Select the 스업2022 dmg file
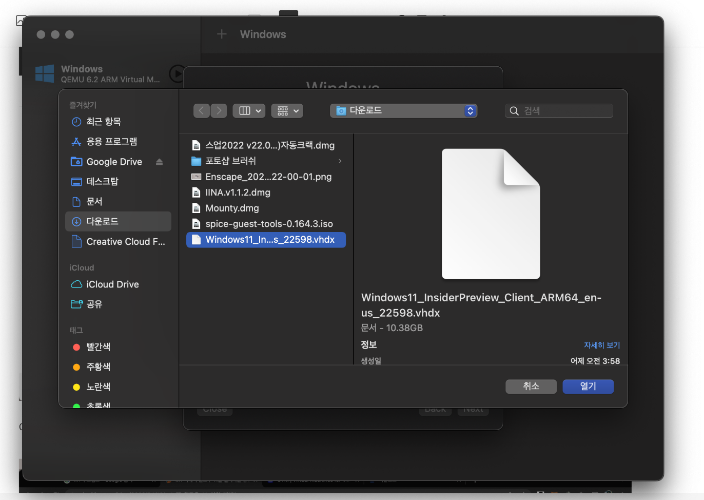The width and height of the screenshot is (704, 500). coord(266,145)
